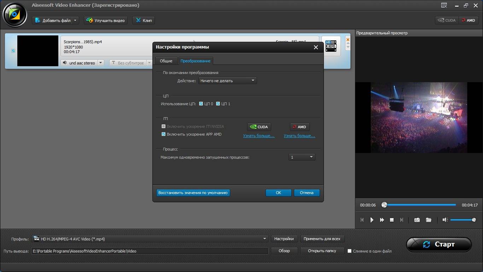Viewport: 483px width, 272px height.
Task: Click 'Восстановить значения по умолчанию' button
Action: 193,193
